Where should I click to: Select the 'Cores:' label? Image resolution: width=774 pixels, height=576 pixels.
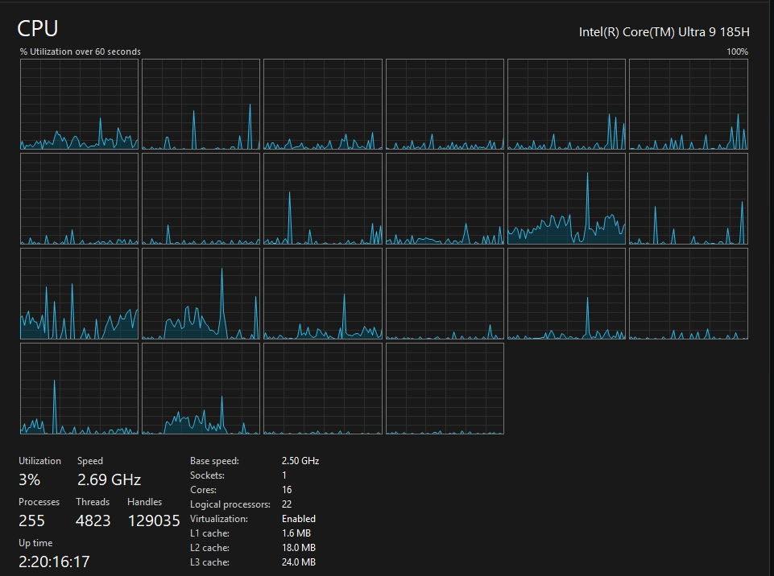point(204,490)
